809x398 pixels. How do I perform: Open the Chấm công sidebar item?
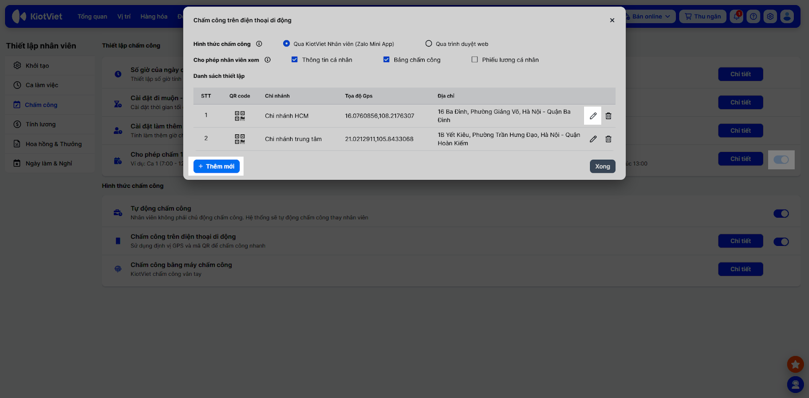click(x=41, y=105)
